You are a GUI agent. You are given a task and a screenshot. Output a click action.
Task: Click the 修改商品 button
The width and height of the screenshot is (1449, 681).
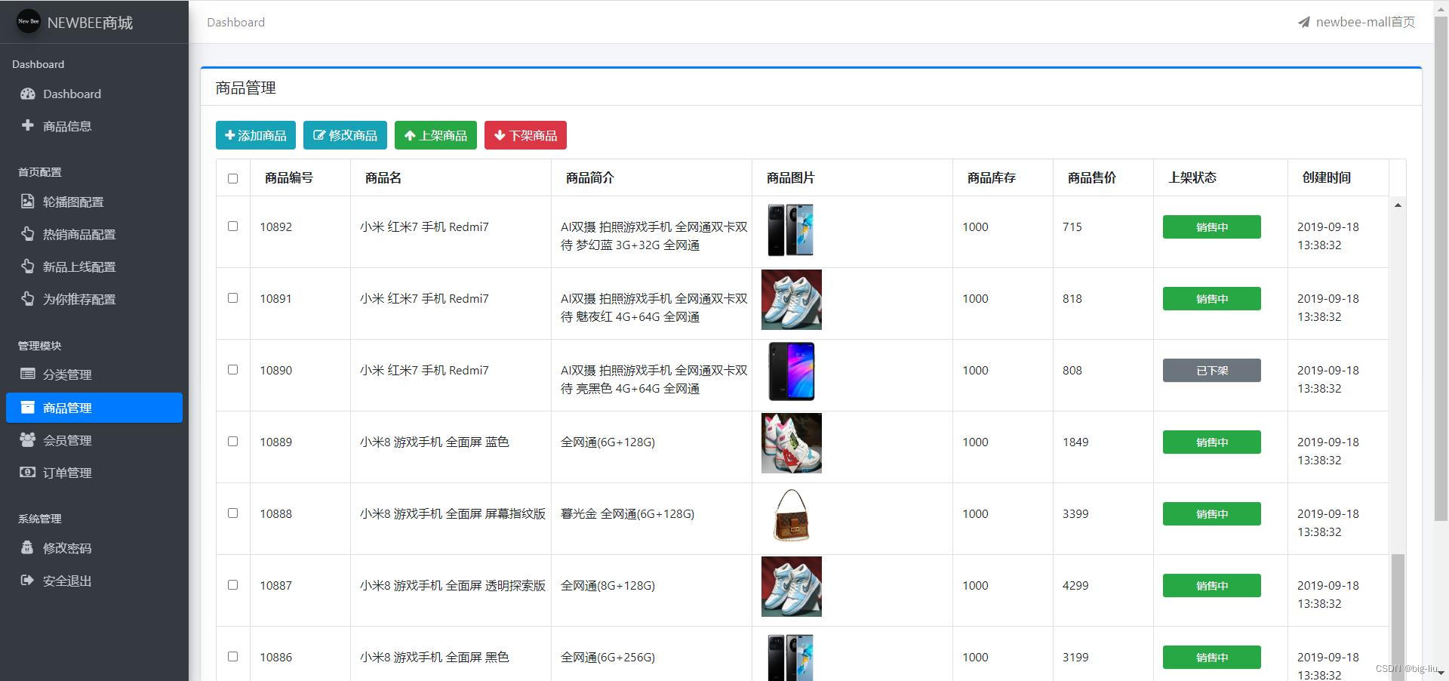coord(345,135)
